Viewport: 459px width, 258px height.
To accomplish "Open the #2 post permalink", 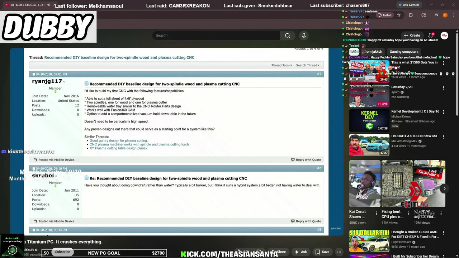I will tap(319, 168).
